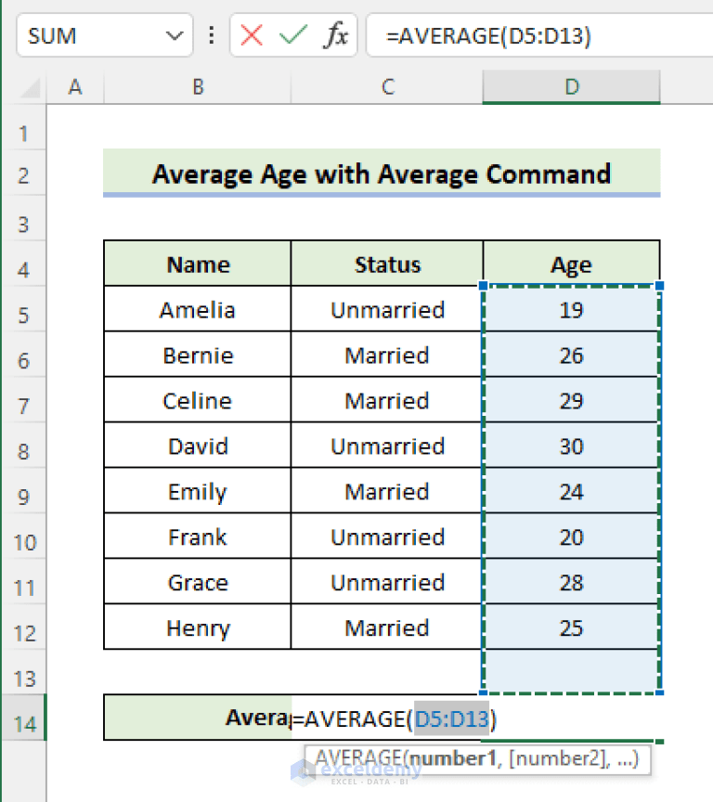Click the in-cell formula =AVERAGE(D5:D13)
Image resolution: width=713 pixels, height=802 pixels.
tap(395, 718)
